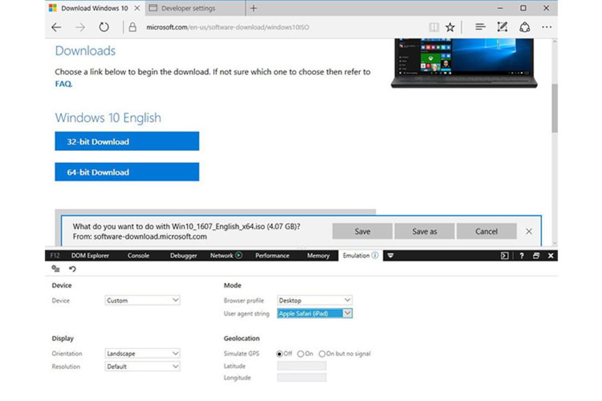The image size is (602, 401).
Task: Click the Downloads heading text
Action: point(85,51)
